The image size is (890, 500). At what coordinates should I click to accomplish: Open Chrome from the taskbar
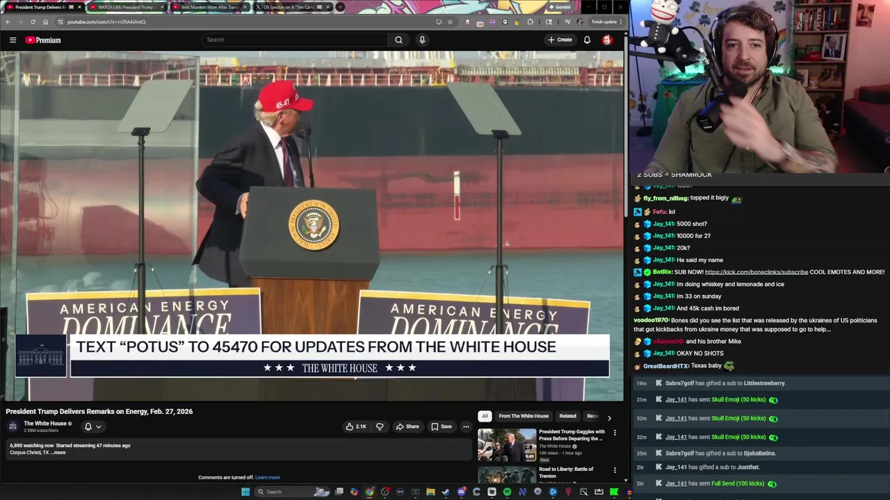pos(369,492)
